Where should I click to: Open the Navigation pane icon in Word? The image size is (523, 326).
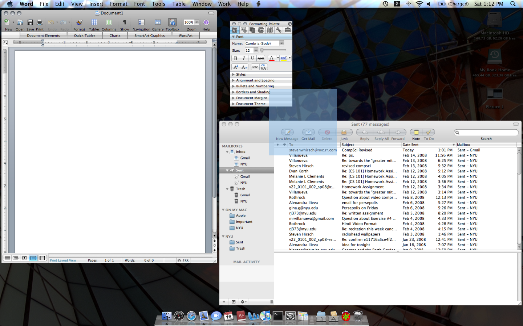[141, 22]
